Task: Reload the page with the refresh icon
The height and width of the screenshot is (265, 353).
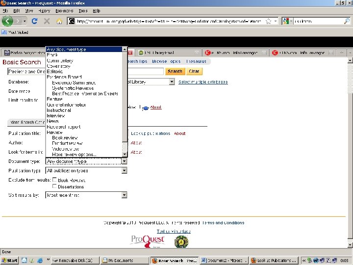Action: click(x=34, y=21)
